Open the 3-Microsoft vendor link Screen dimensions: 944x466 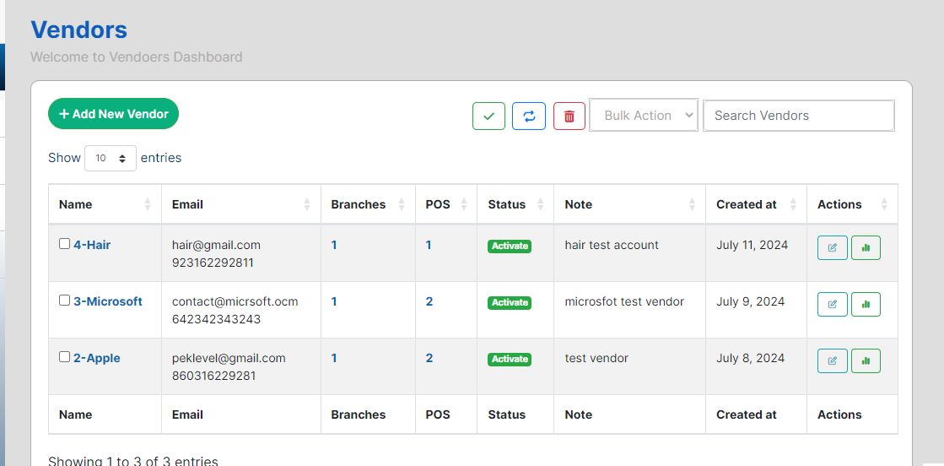[x=108, y=301]
